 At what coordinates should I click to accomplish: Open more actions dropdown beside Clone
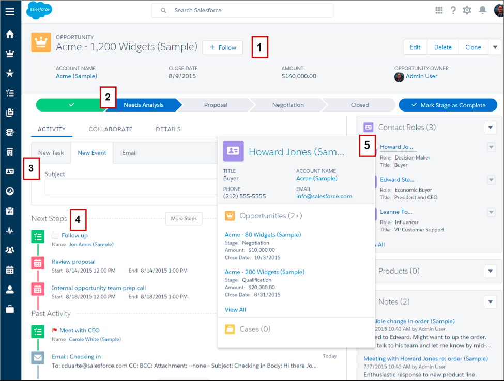(x=495, y=47)
